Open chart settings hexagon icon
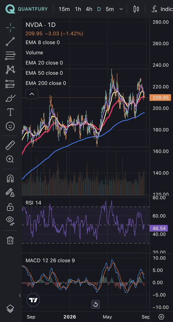This screenshot has height=322, width=173. coord(161,317)
